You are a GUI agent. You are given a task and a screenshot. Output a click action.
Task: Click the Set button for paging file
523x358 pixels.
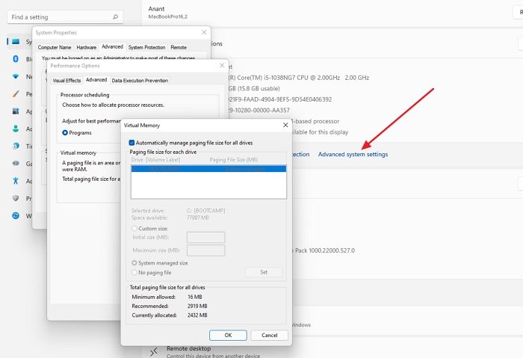[x=264, y=272]
